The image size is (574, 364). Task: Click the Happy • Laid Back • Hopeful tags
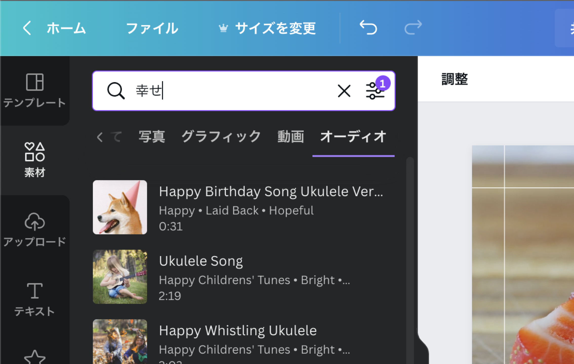coord(236,211)
